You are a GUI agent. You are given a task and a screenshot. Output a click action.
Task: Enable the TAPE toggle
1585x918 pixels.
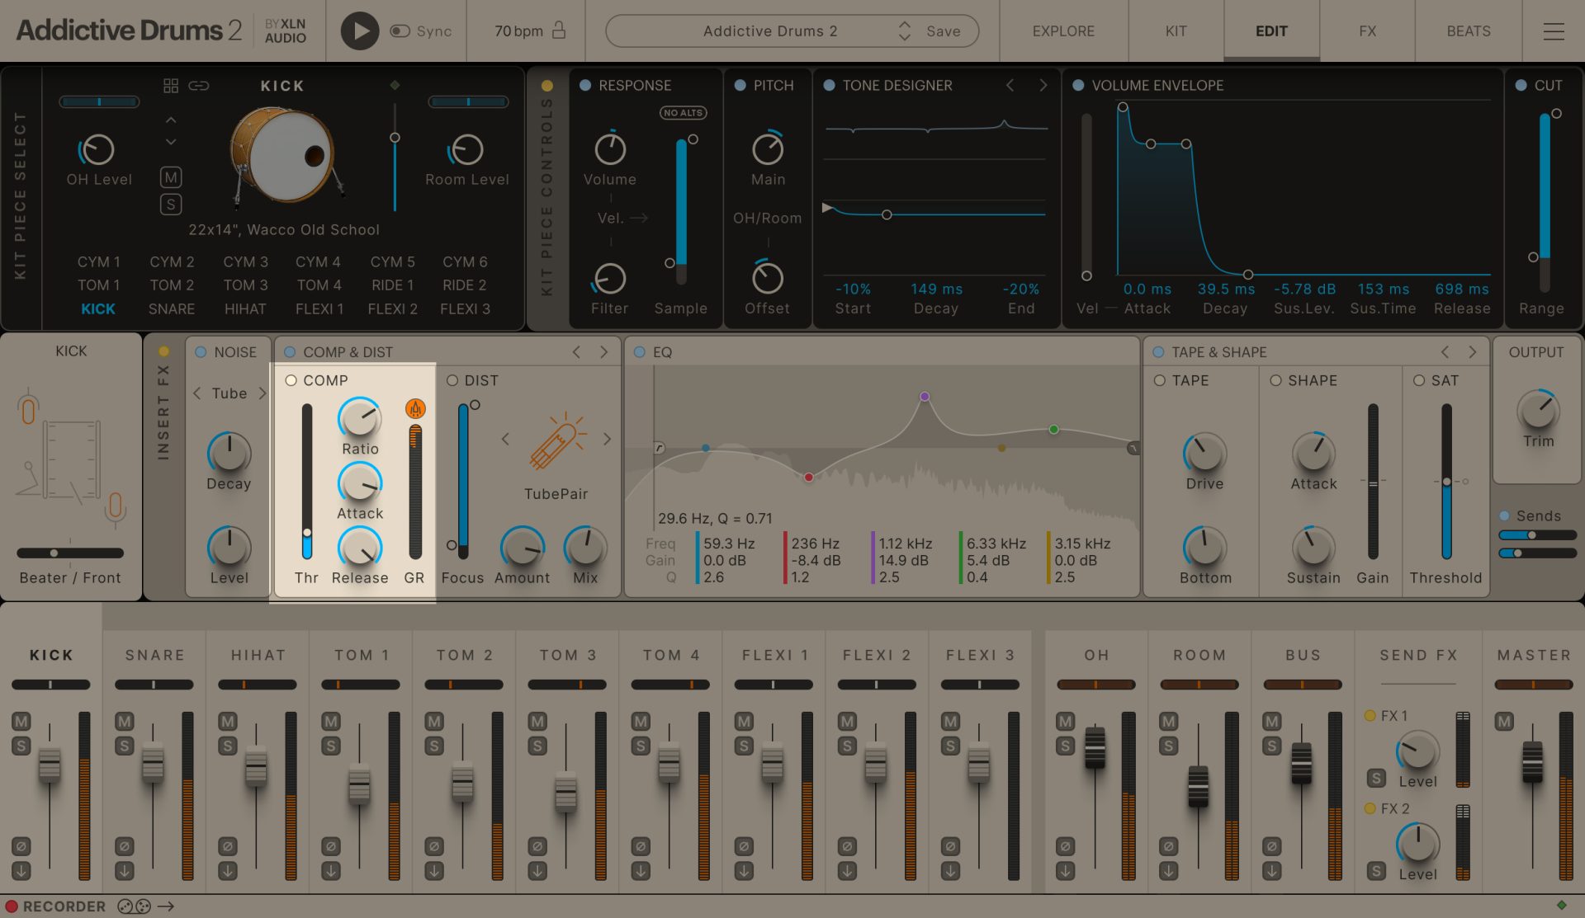(x=1160, y=380)
